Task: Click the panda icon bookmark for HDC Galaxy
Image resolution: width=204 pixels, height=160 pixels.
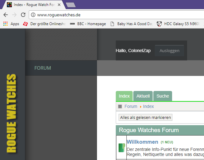Action: point(159,24)
